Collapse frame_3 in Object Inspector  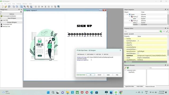coord(129,21)
